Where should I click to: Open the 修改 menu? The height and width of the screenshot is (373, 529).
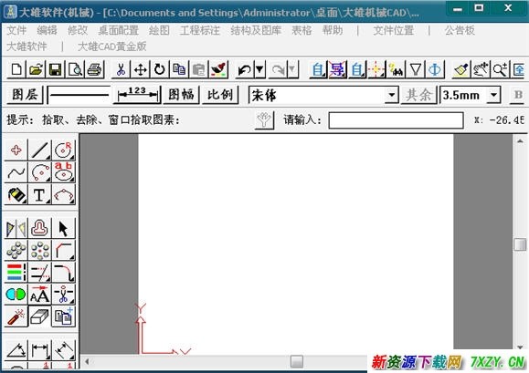(78, 30)
